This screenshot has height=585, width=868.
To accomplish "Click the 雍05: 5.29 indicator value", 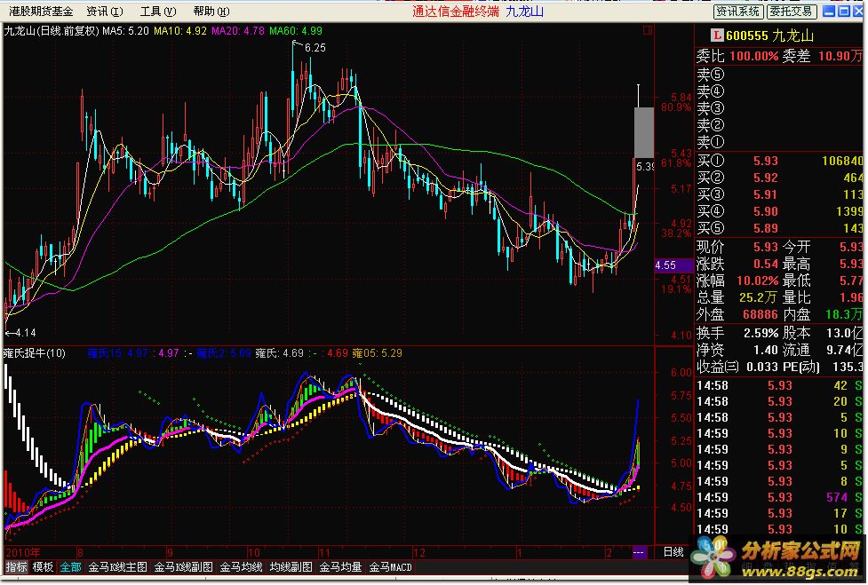I will tap(377, 353).
